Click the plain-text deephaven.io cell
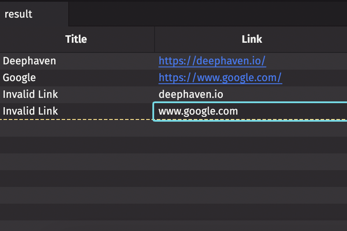 (191, 94)
